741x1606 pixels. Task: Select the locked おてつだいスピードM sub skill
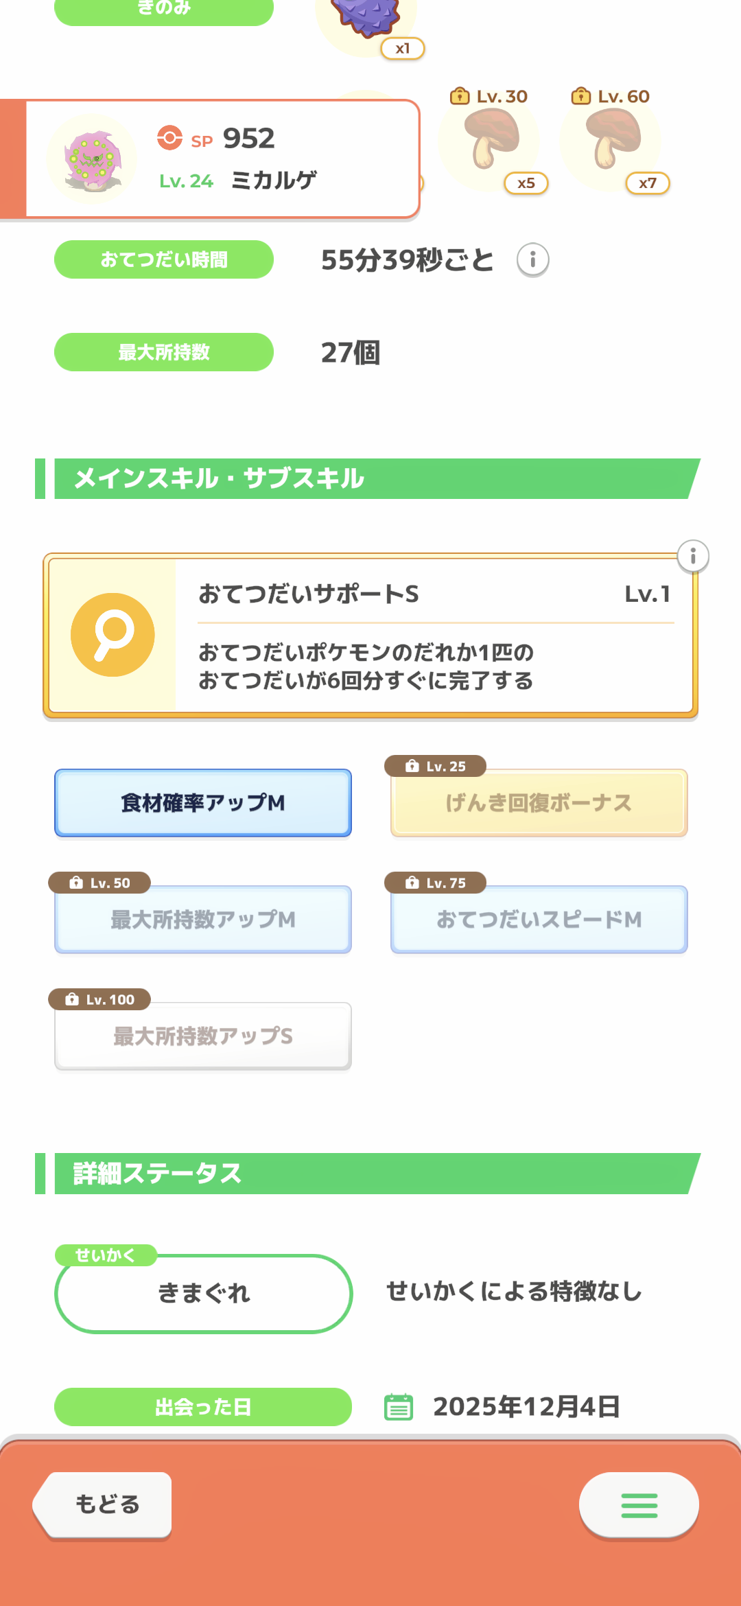click(539, 920)
